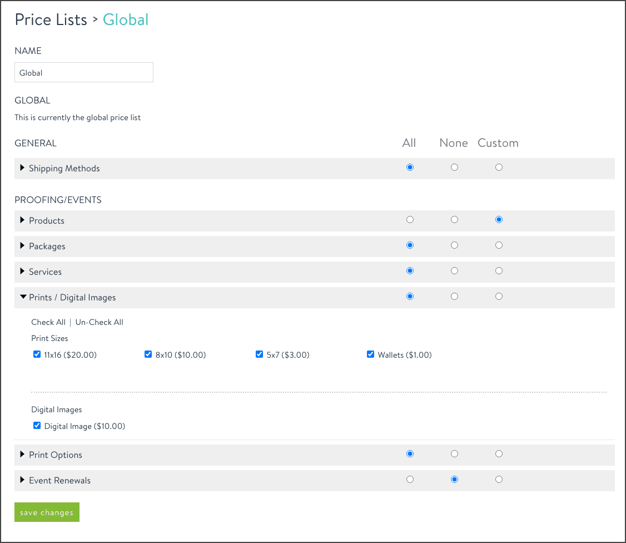The image size is (626, 543).
Task: Toggle the 8x10 ($10.00) checkbox
Action: coord(148,354)
